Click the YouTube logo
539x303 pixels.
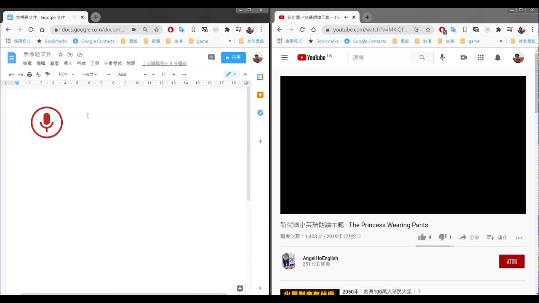[x=312, y=58]
